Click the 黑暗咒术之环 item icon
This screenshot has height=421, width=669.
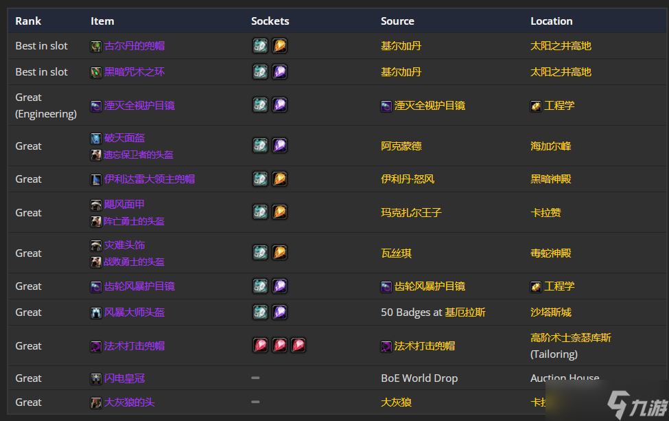tap(96, 72)
